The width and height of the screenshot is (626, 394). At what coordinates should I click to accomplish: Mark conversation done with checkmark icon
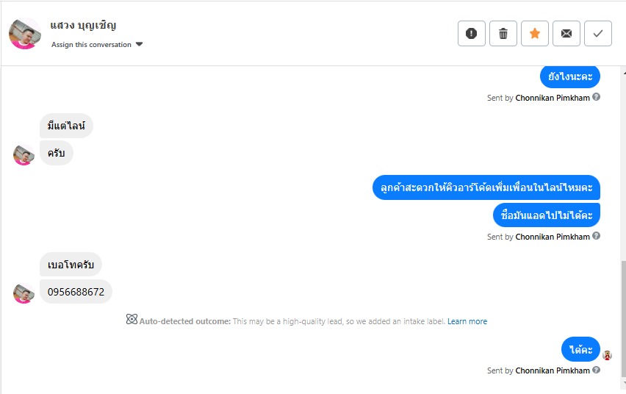click(598, 33)
